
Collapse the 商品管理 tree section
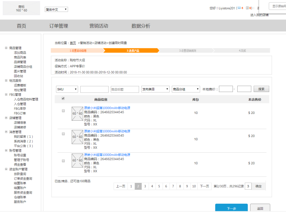(x=6, y=48)
